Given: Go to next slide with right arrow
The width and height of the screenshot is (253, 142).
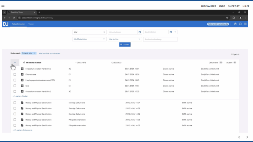Looking at the screenshot, I should point(247,137).
